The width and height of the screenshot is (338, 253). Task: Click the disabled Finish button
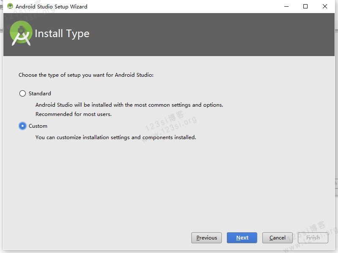point(313,238)
